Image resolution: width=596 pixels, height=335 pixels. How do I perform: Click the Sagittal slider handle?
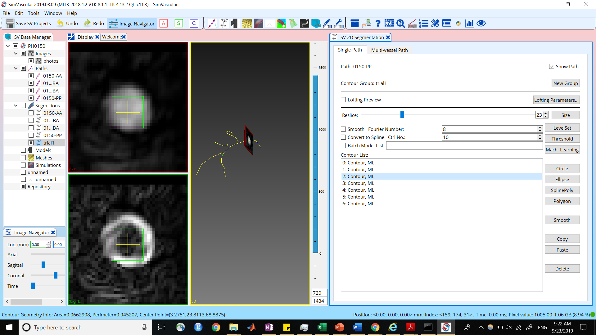pos(43,265)
